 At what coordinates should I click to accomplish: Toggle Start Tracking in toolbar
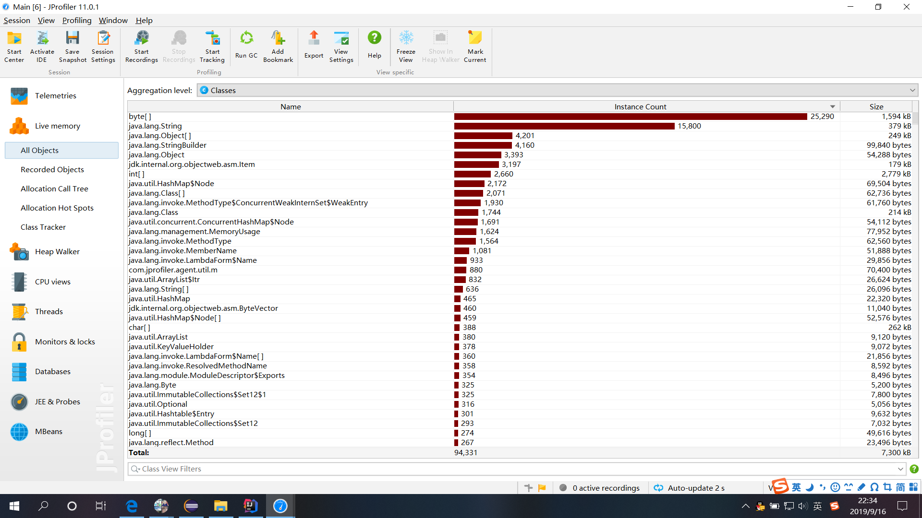tap(212, 47)
